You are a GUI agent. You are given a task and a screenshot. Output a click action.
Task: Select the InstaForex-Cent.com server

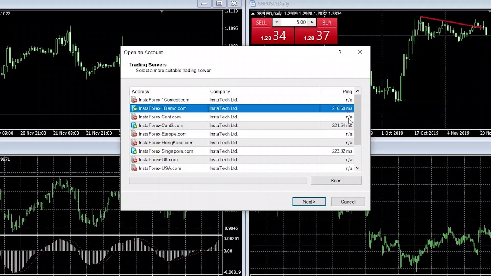pos(242,117)
